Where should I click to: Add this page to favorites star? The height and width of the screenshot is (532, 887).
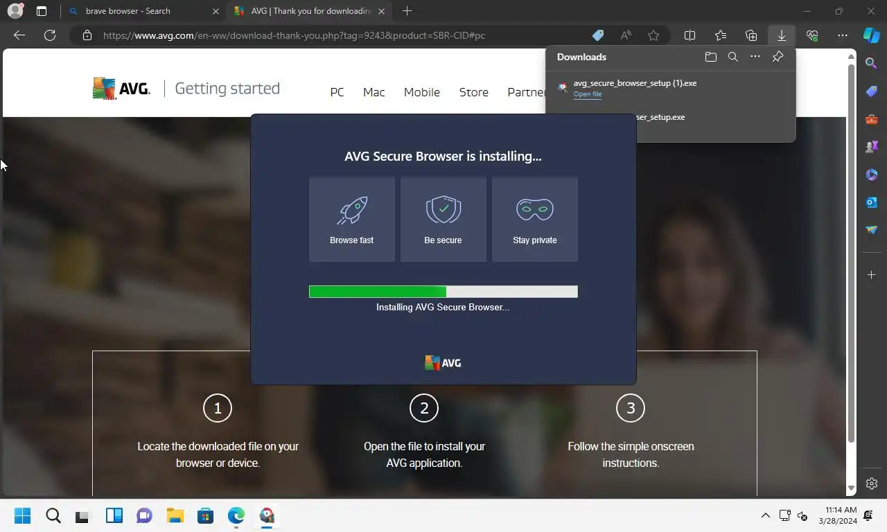(x=653, y=35)
